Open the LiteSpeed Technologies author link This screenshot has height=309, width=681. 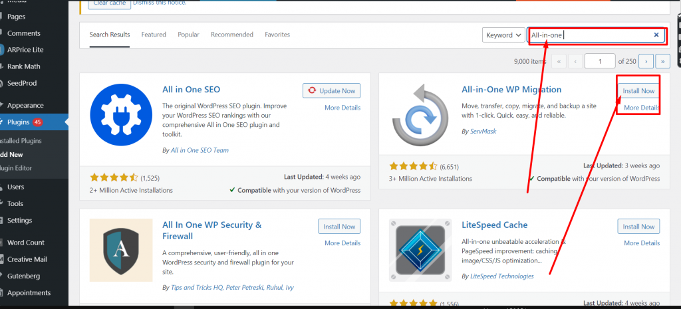click(x=502, y=276)
